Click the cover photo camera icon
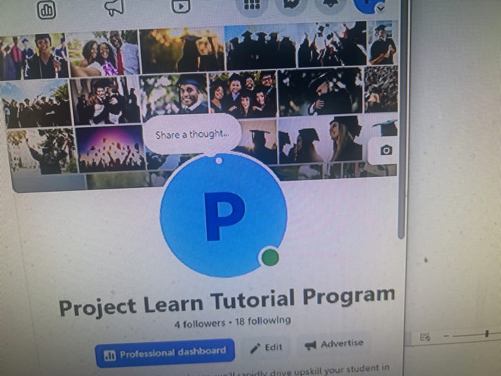 (386, 150)
